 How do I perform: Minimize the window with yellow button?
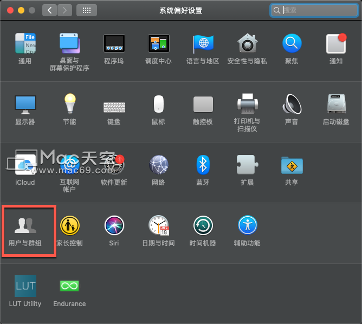[x=21, y=10]
